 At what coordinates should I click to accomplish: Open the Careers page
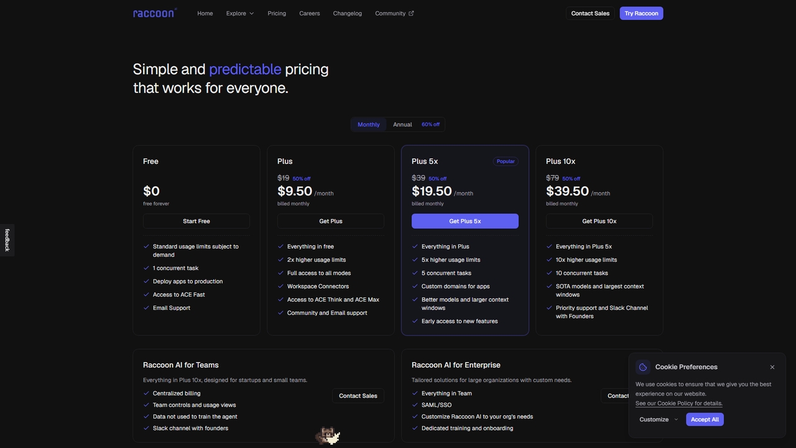(x=310, y=13)
